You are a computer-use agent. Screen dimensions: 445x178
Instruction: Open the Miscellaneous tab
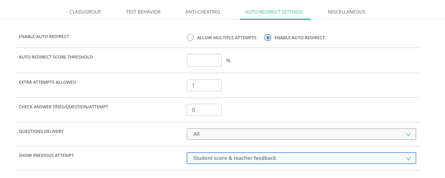(346, 12)
